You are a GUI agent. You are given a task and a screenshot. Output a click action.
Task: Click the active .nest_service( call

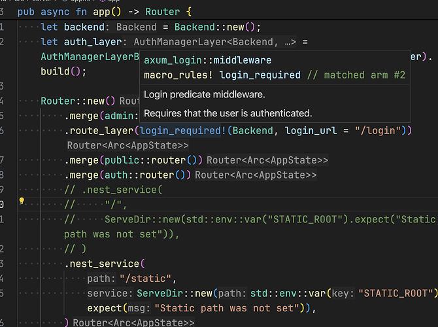tap(105, 264)
